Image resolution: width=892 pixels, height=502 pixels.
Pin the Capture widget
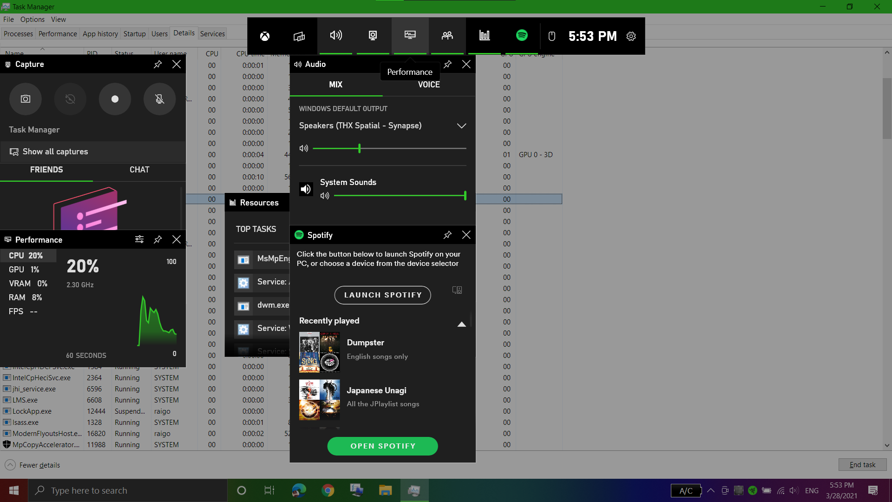click(x=158, y=64)
